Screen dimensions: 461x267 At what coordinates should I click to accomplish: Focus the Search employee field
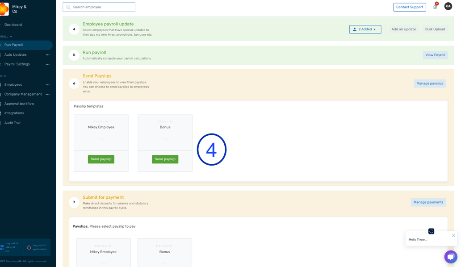tap(99, 7)
